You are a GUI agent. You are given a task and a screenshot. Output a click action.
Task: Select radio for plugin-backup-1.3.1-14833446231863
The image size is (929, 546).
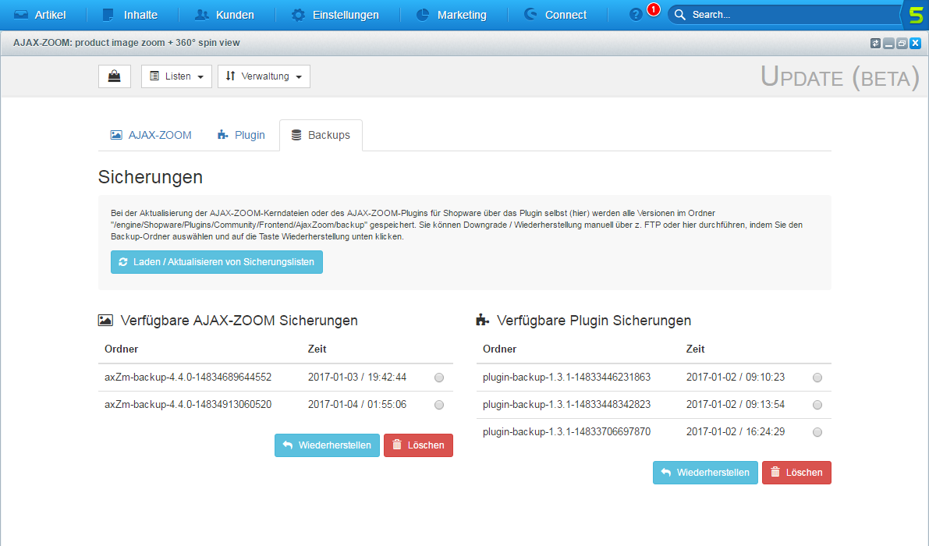[817, 378]
